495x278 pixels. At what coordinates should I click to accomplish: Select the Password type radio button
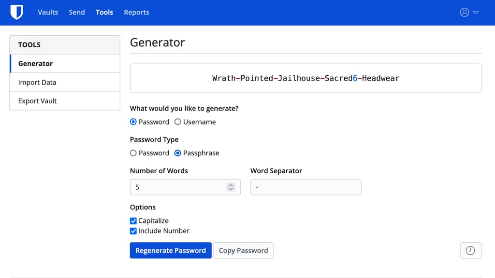(134, 153)
